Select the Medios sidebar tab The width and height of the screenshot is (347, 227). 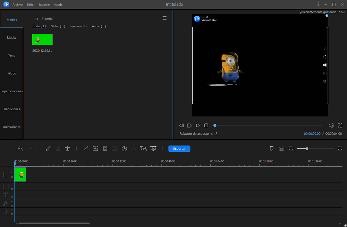11,20
